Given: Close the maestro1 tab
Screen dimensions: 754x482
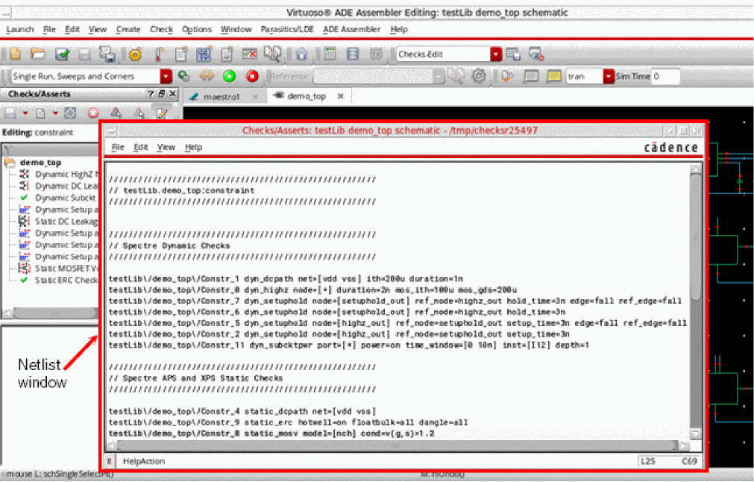Looking at the screenshot, I should click(255, 97).
